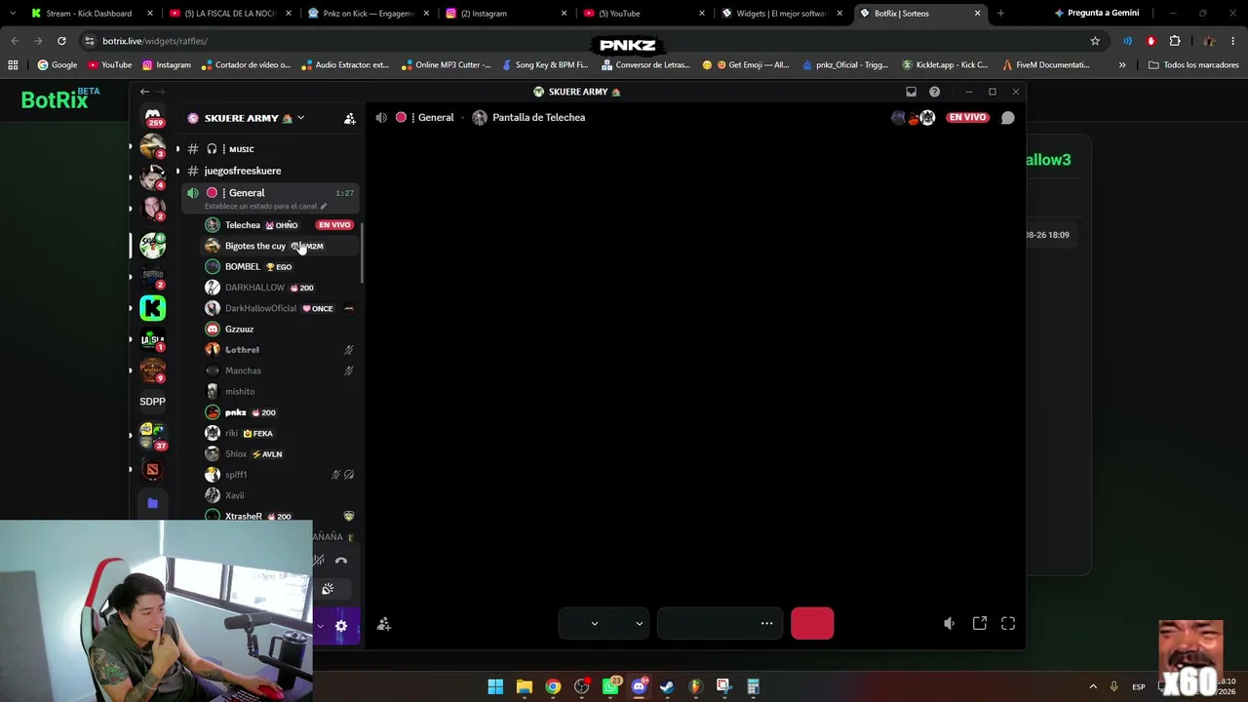Open Discord help question mark icon
Viewport: 1248px width, 702px height.
pyautogui.click(x=934, y=92)
